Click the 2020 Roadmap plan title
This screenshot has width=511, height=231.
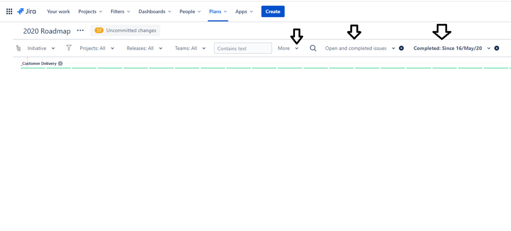point(47,31)
